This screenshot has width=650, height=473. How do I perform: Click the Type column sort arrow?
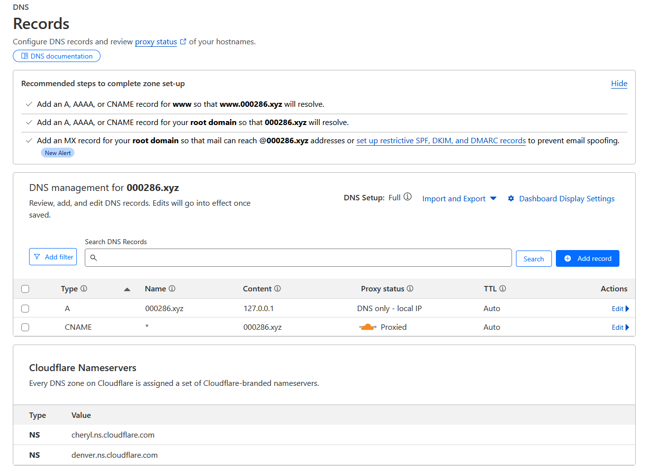point(127,289)
